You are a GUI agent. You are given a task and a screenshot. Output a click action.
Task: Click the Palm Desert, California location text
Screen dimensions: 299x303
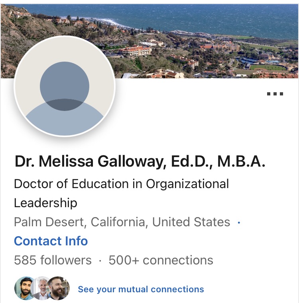pyautogui.click(x=122, y=222)
